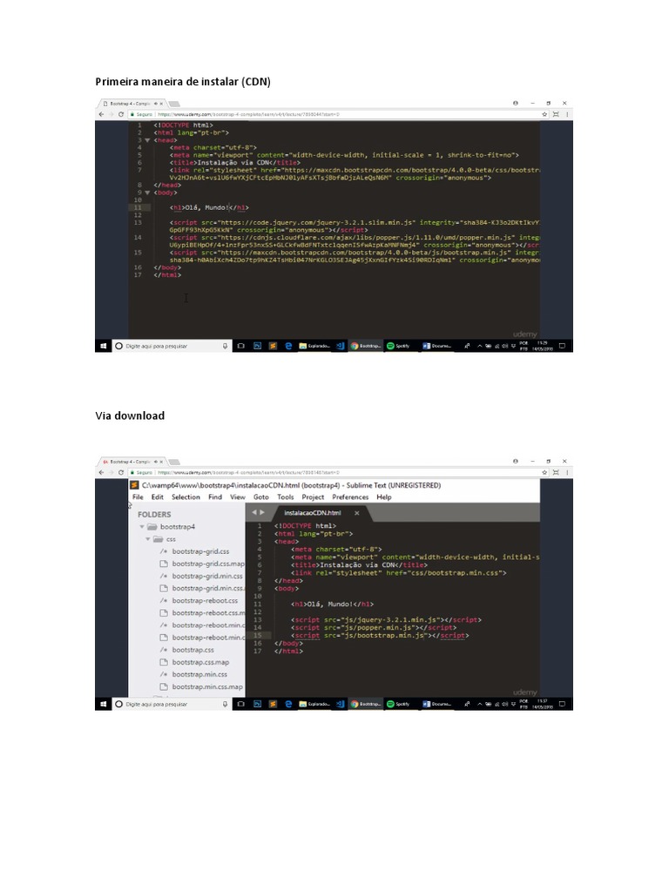669x892 pixels.
Task: Open bootstrap.css in sidebar
Action: click(x=193, y=650)
